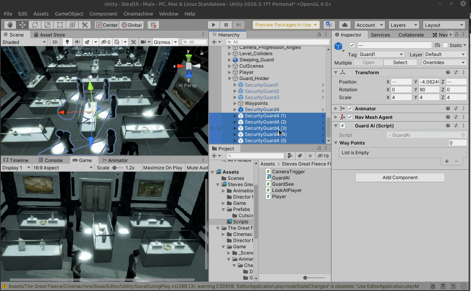Screen dimensions: 471x291
Task: Select the Transform tool
Action: (x=72, y=25)
